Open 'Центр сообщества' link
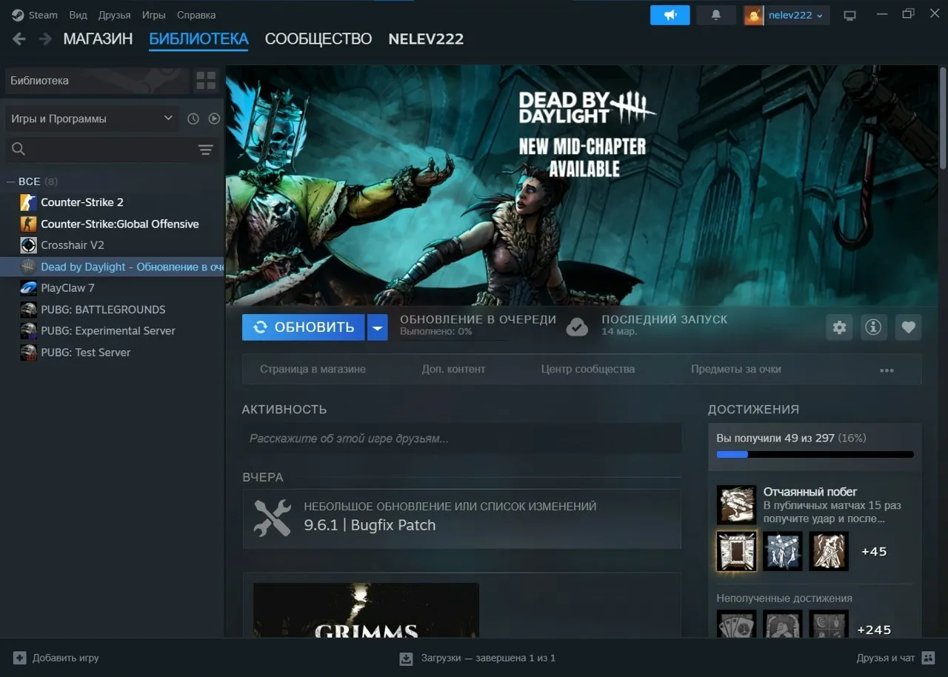 coord(588,369)
